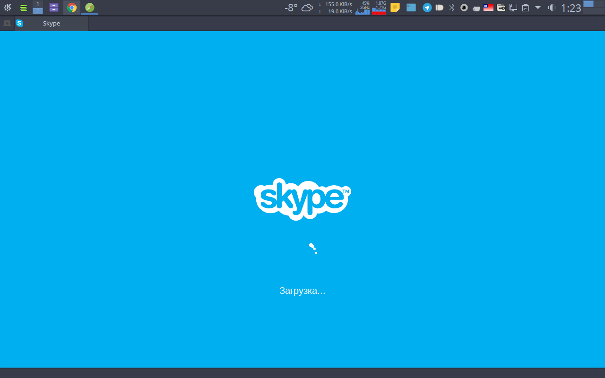605x378 pixels.
Task: Switch to virtual desktop 1 in the pager
Action: (38, 4)
